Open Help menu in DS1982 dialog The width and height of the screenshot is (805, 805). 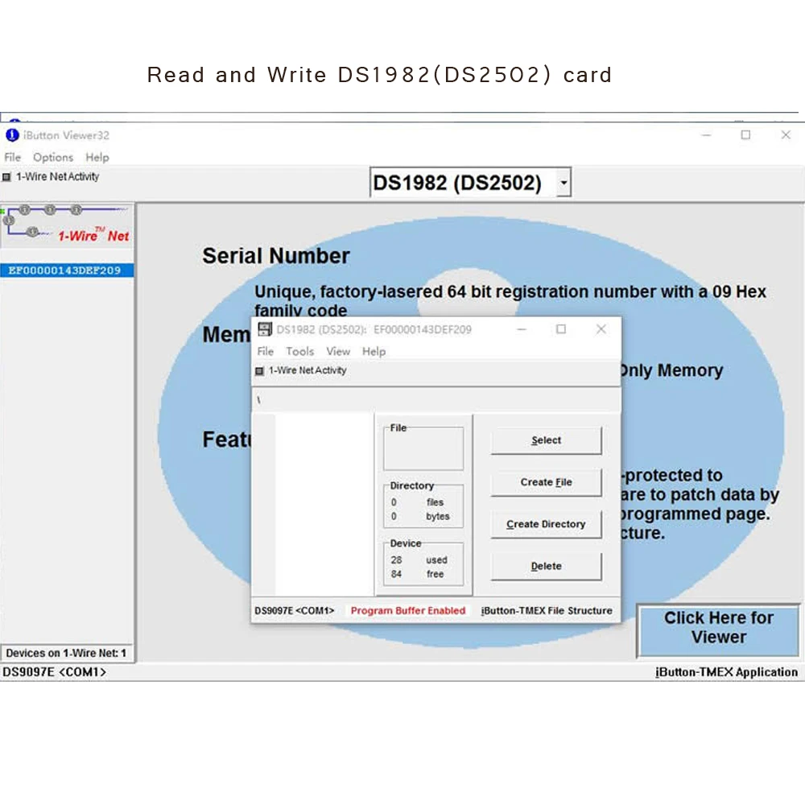tap(374, 351)
